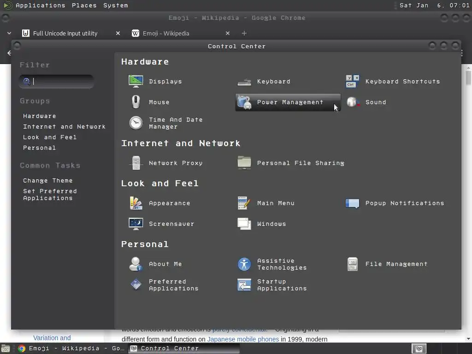
Task: Jump to Internet and Network group in sidebar
Action: (65, 126)
